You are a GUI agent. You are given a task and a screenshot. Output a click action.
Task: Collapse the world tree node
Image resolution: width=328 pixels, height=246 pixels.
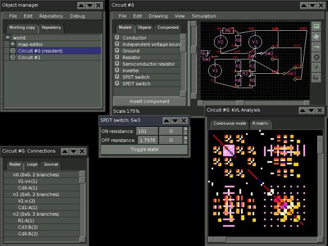pyautogui.click(x=8, y=37)
